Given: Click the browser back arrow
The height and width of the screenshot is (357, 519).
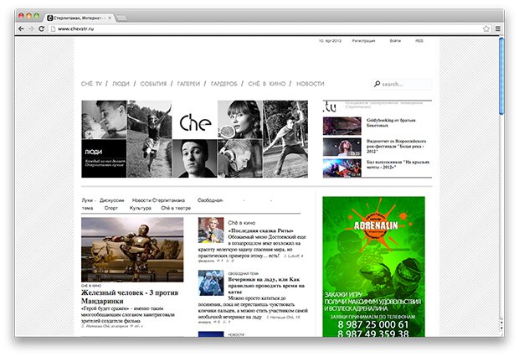Looking at the screenshot, I should [21, 28].
